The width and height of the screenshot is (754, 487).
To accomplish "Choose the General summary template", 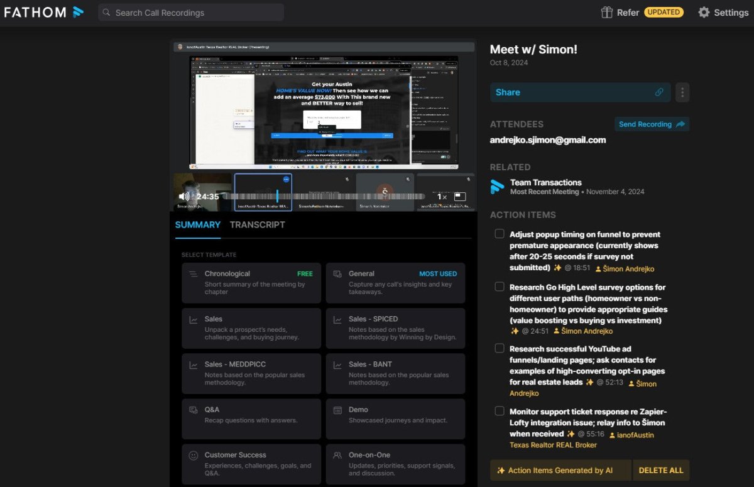I will click(395, 283).
